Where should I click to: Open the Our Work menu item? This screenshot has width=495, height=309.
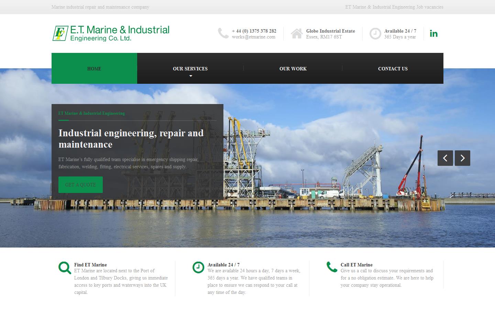(293, 69)
